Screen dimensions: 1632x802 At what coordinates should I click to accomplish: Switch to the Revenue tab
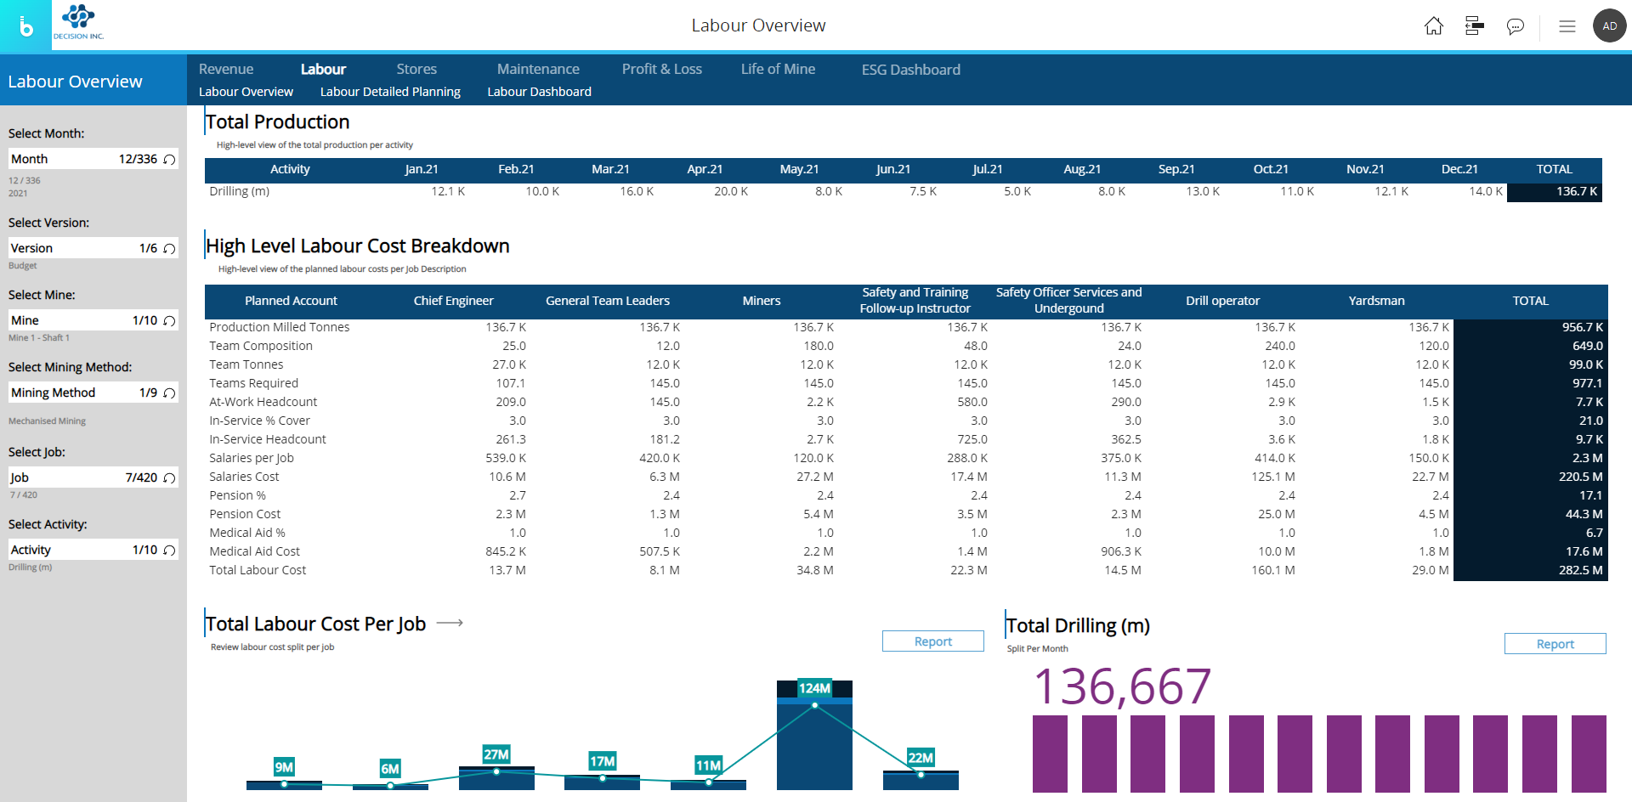point(226,69)
